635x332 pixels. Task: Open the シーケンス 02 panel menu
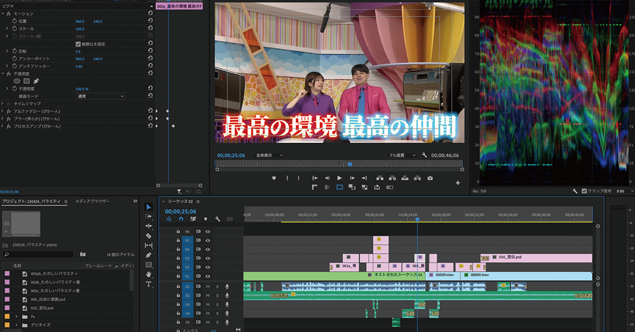click(x=198, y=201)
